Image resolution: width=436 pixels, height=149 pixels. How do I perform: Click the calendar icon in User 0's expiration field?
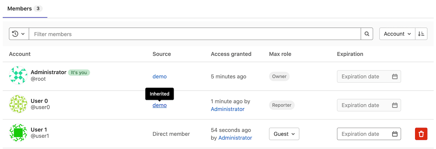(394, 105)
